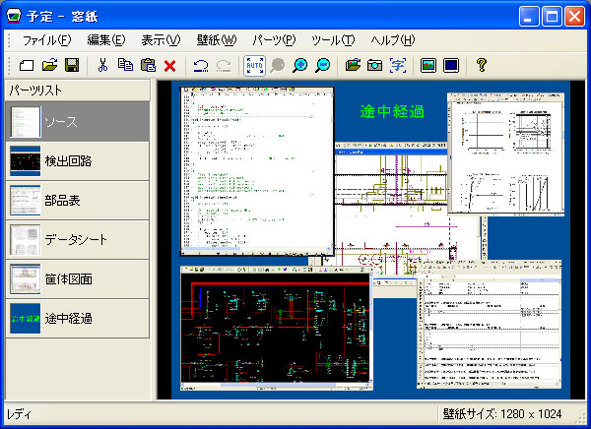This screenshot has width=591, height=429.
Task: Toggle the AUTO zoom fit button
Action: (x=254, y=66)
